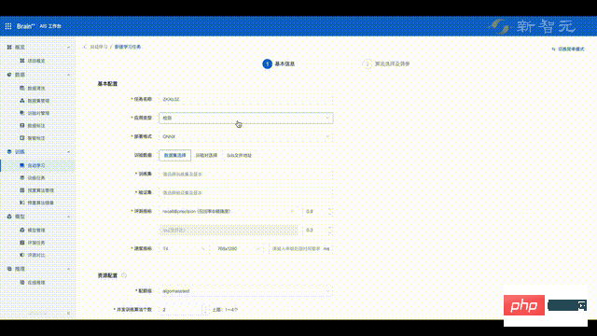Click the disabled hatched field beside 0.3
This screenshot has width=597, height=336.
point(229,231)
